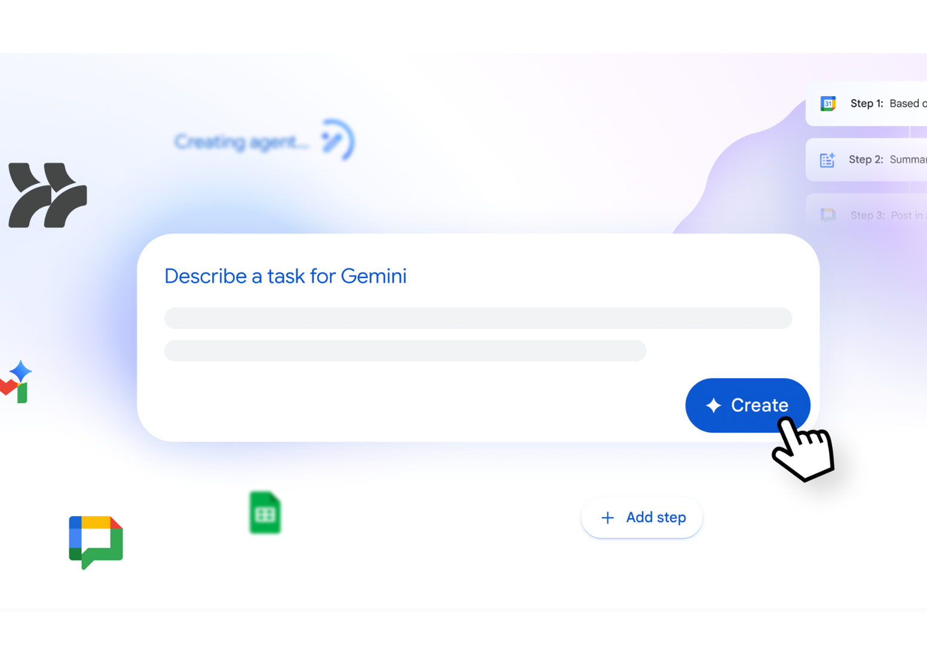
Task: Click the sparkle icon inside Create button
Action: [713, 406]
